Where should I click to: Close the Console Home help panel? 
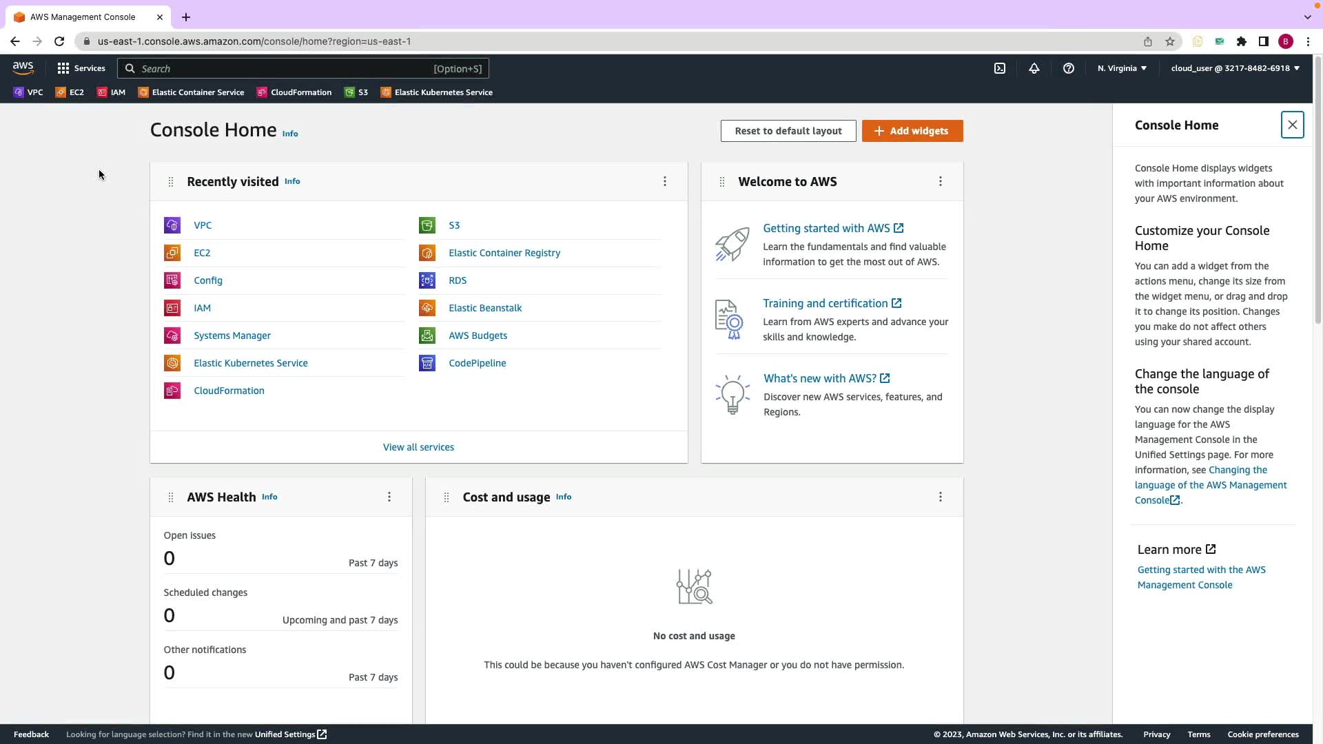pos(1293,125)
